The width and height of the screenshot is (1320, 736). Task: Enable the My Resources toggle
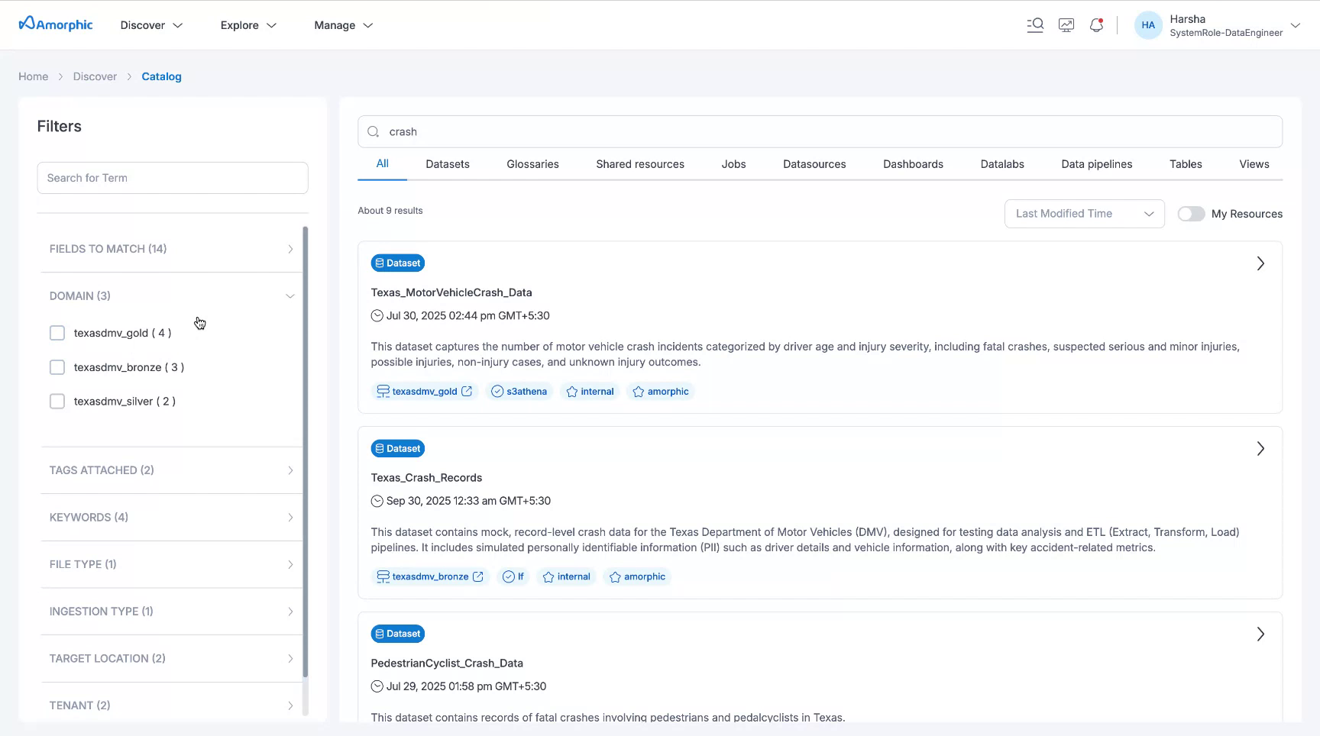[x=1191, y=214]
